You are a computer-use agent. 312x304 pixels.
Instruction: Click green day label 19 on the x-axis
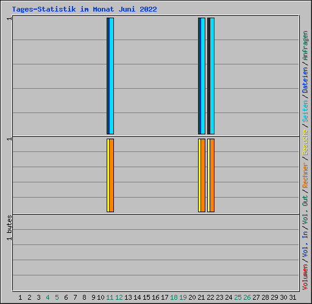pyautogui.click(x=183, y=297)
